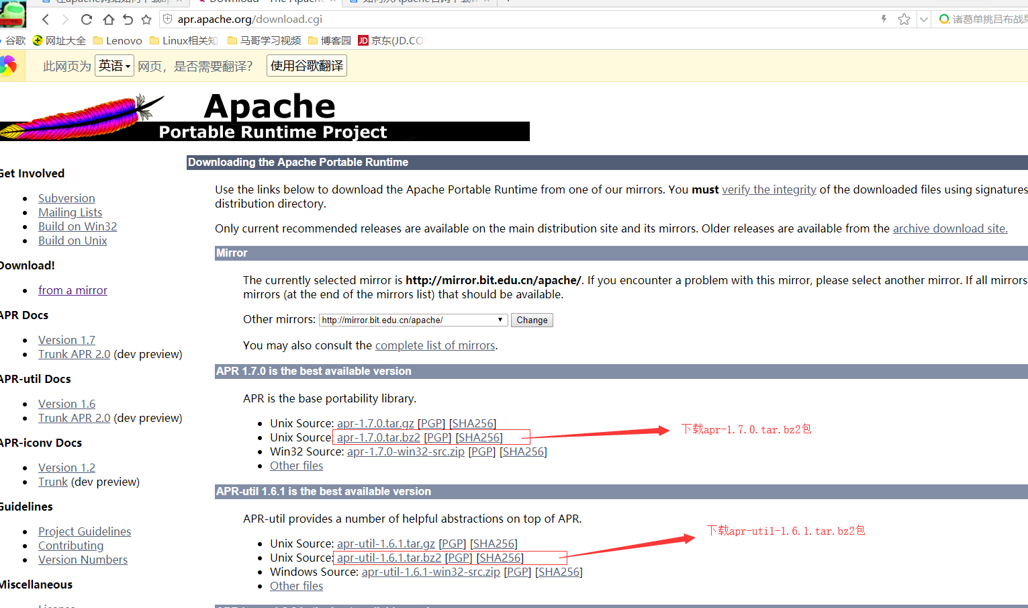Open the Subversion link
The image size is (1028, 608).
(66, 198)
